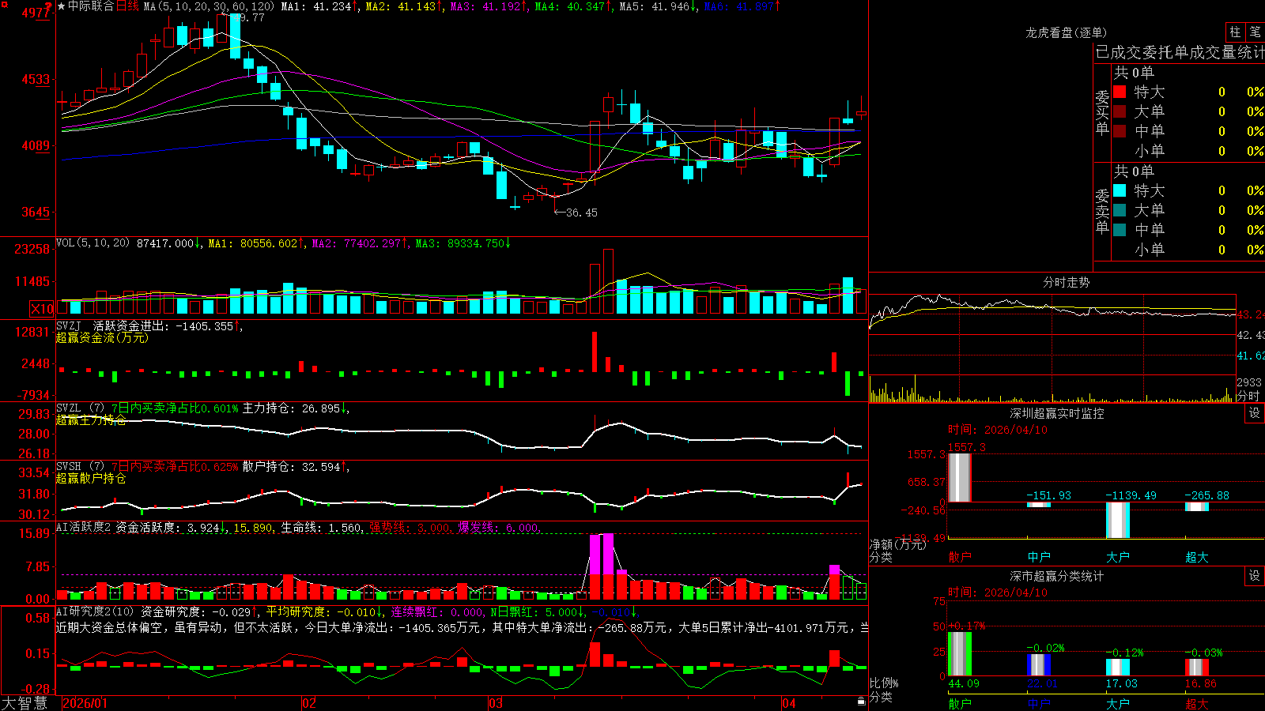Click the 超赢主力持仓 label
Image resolution: width=1265 pixels, height=711 pixels.
(91, 420)
